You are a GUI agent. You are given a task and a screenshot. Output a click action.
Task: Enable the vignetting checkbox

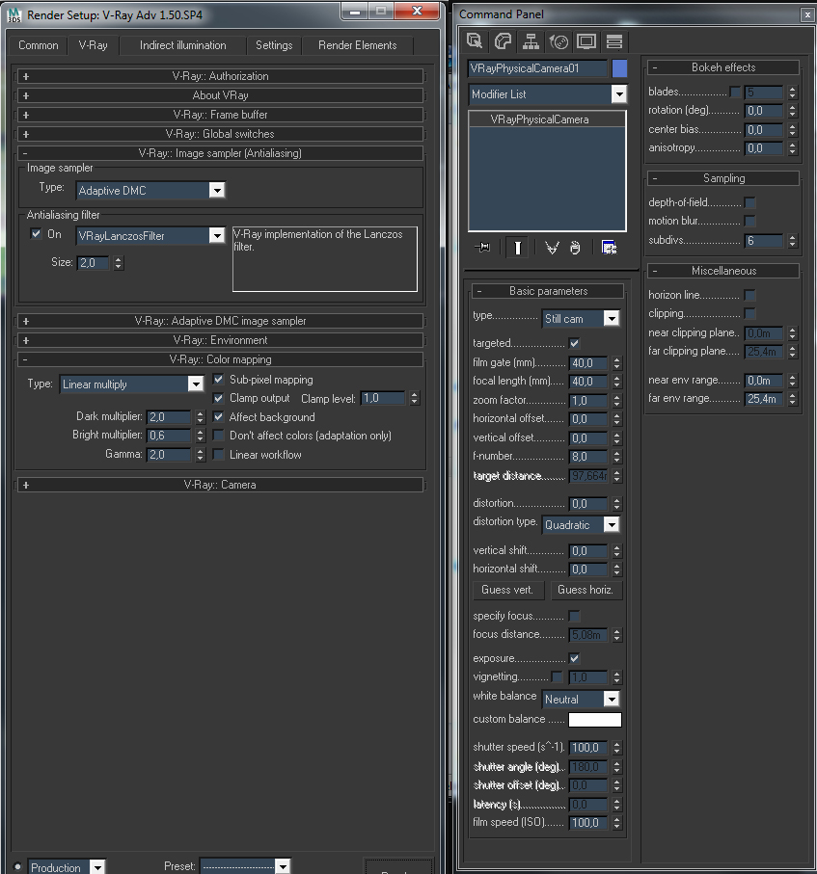[557, 676]
